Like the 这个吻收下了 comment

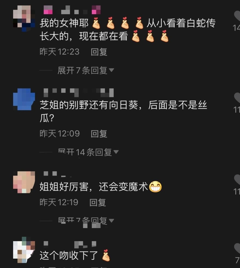[237, 248]
